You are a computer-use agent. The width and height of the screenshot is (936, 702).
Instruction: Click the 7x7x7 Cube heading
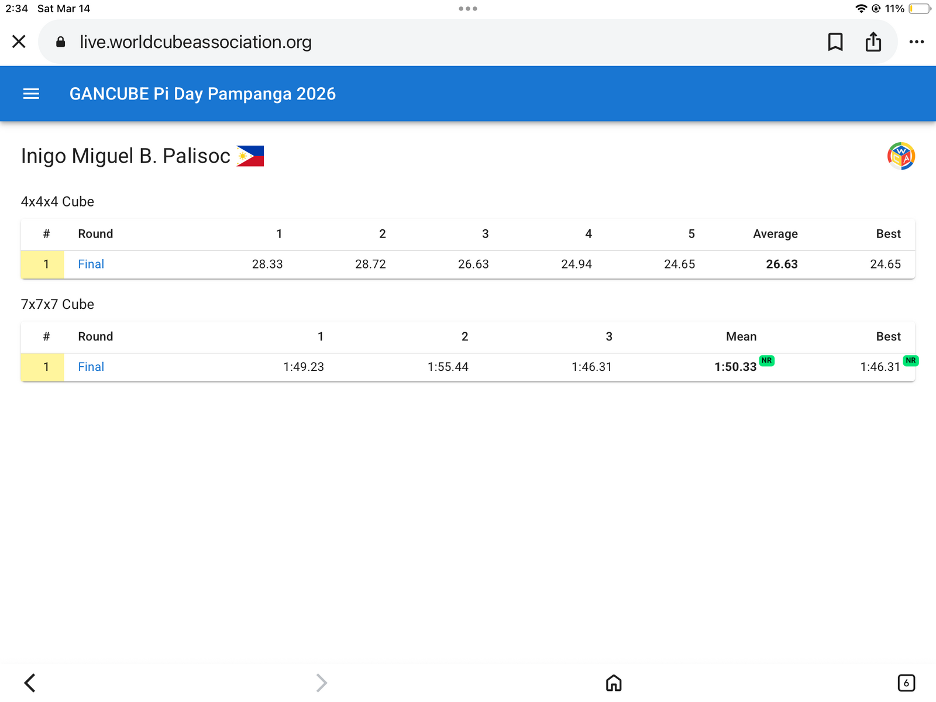[57, 304]
